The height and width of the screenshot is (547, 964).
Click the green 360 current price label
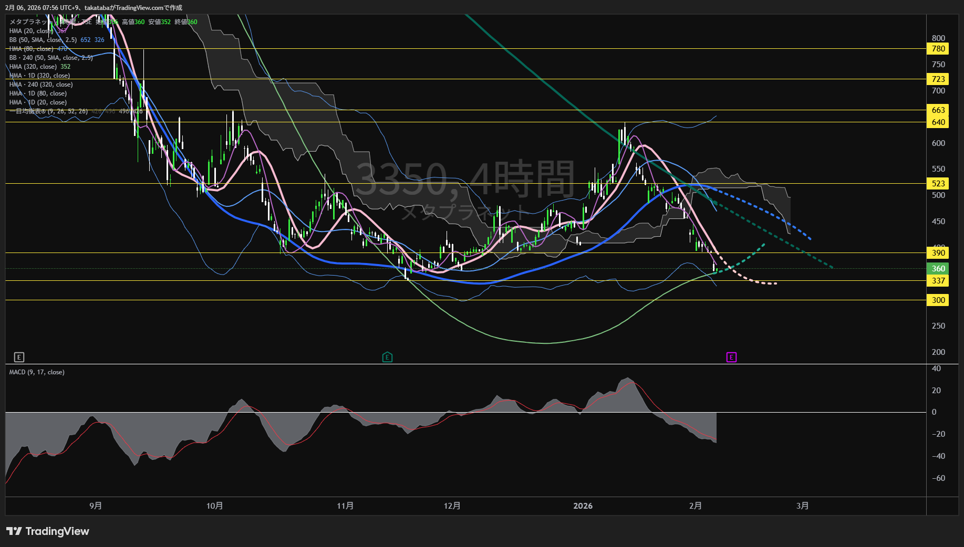point(938,269)
